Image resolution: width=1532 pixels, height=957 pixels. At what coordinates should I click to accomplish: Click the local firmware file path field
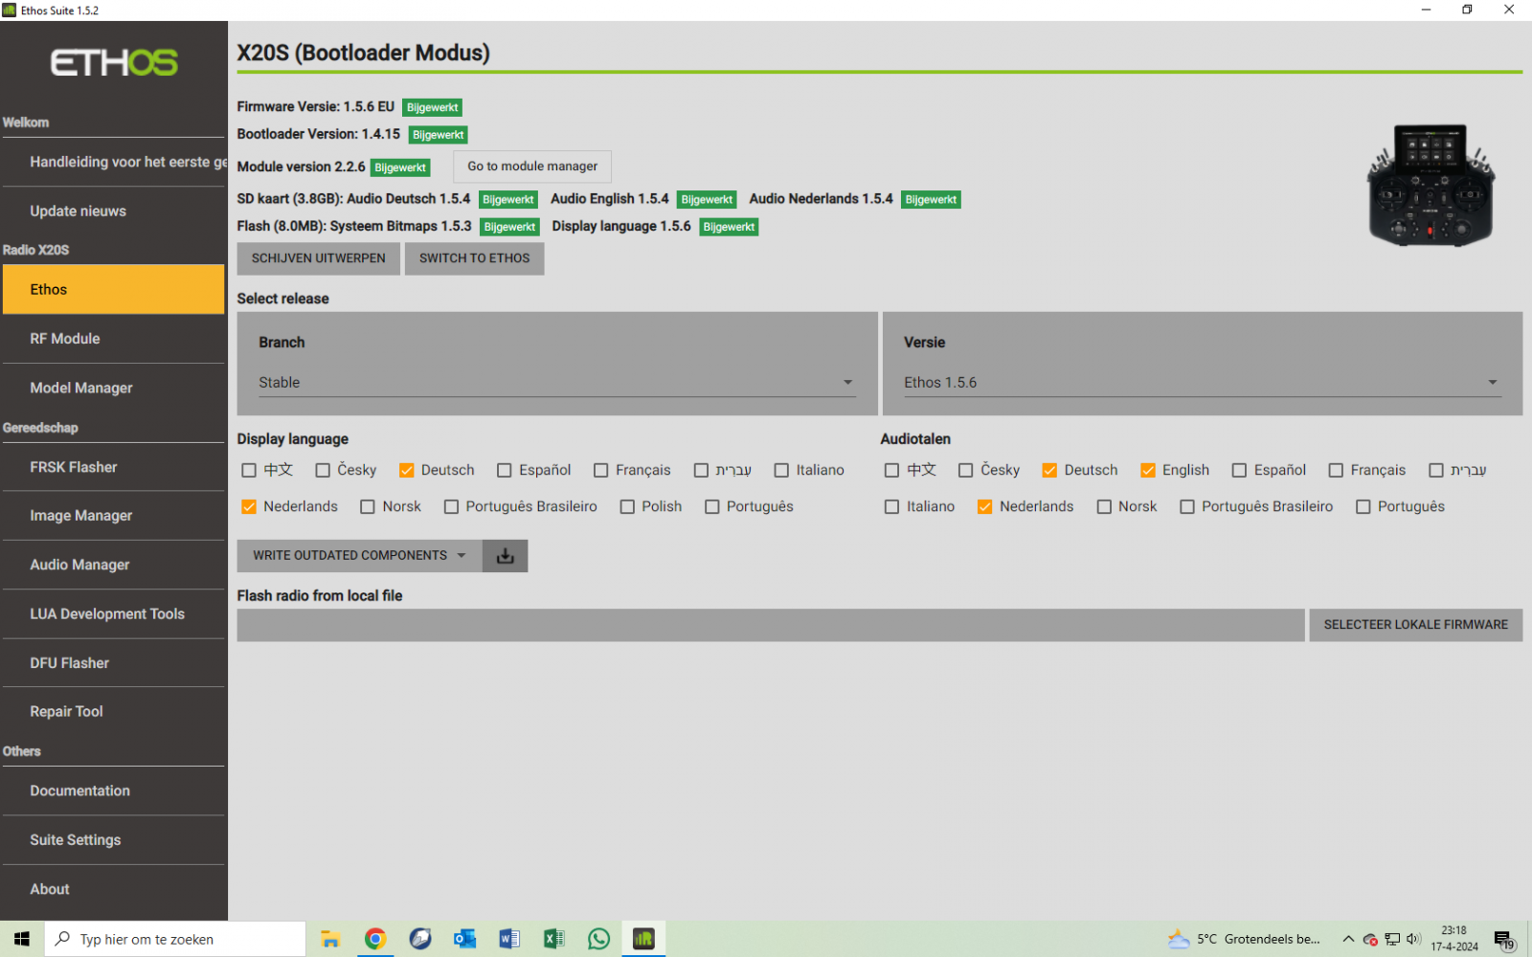(771, 625)
